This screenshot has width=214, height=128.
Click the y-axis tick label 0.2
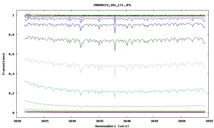point(12,93)
